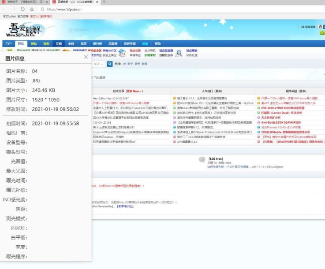
Task: Open CCleaner Professional thread
Action: click(214, 132)
